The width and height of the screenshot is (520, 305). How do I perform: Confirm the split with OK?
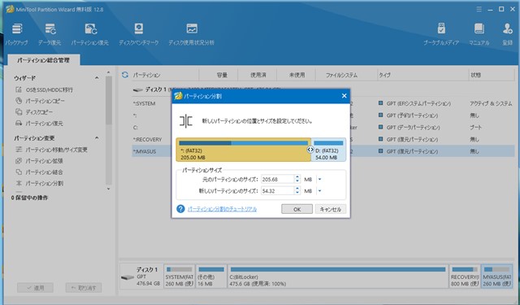coord(297,209)
